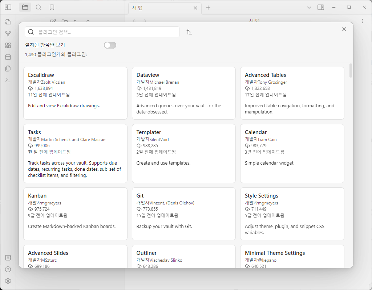372x290 pixels.
Task: Click the plugin list scrollbar thumb
Action: click(351, 71)
